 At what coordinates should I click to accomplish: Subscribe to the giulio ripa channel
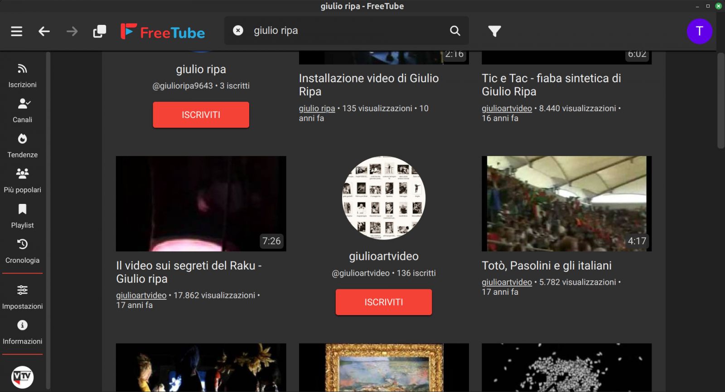click(201, 115)
